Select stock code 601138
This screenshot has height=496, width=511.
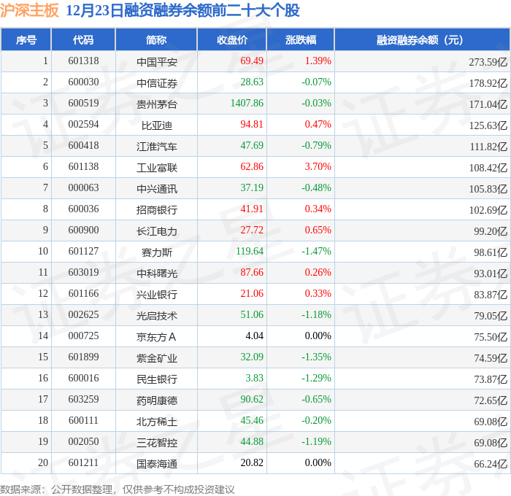coord(83,167)
